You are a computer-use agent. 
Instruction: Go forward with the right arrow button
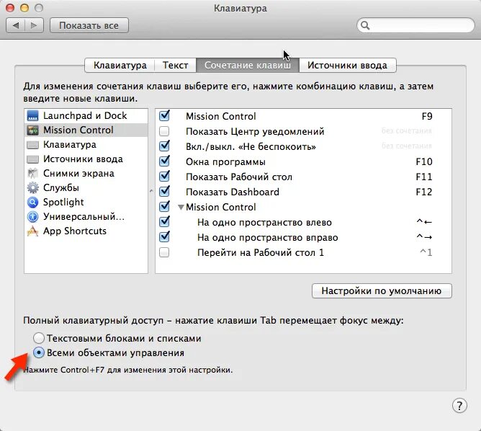(34, 25)
